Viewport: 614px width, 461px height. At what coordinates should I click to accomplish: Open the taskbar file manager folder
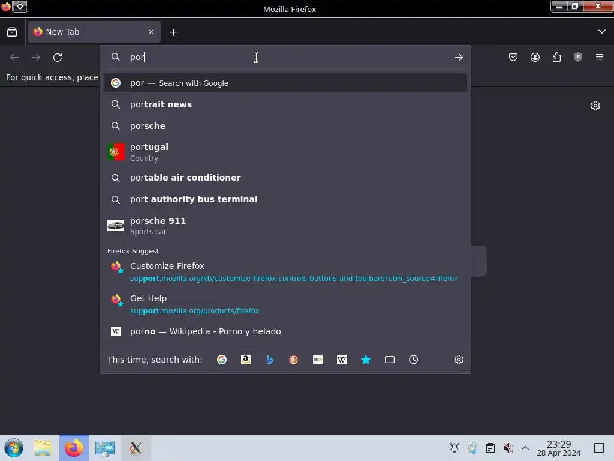pos(43,448)
